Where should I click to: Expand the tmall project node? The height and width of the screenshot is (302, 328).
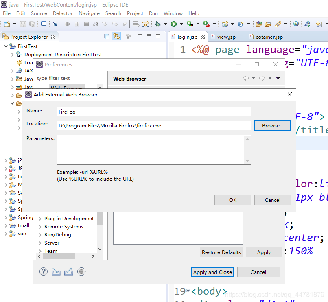click(x=6, y=225)
